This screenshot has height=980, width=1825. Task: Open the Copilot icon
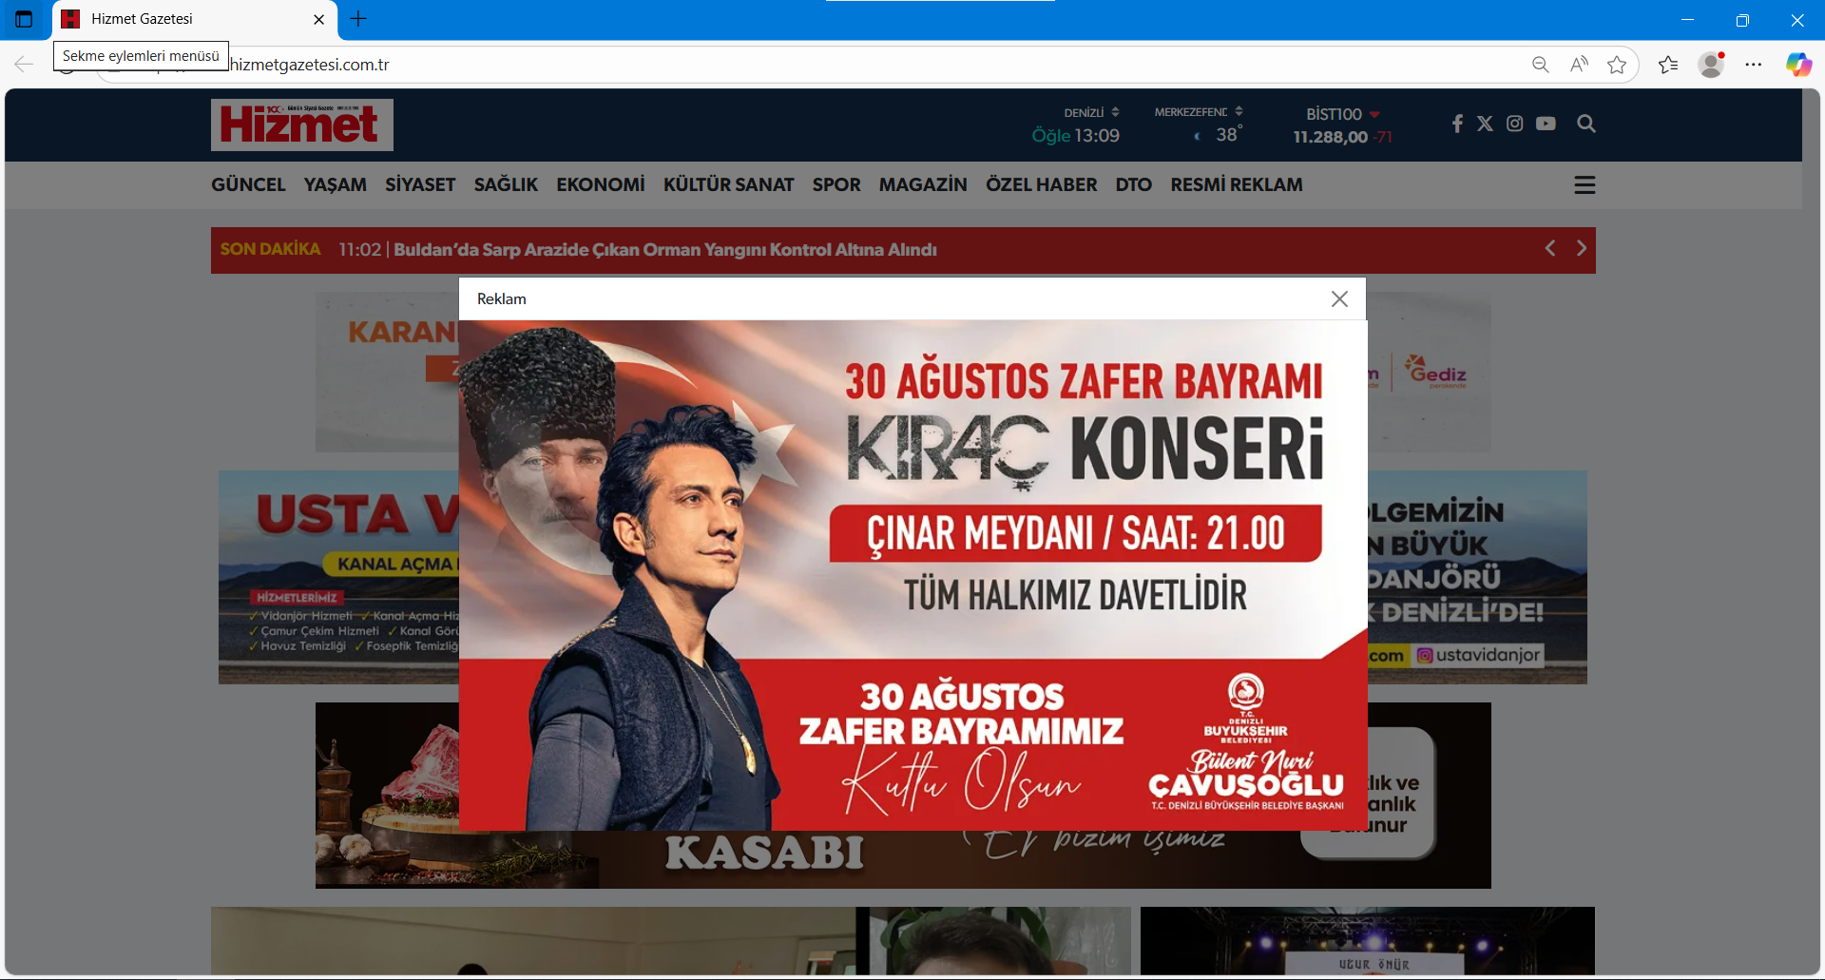click(1798, 65)
